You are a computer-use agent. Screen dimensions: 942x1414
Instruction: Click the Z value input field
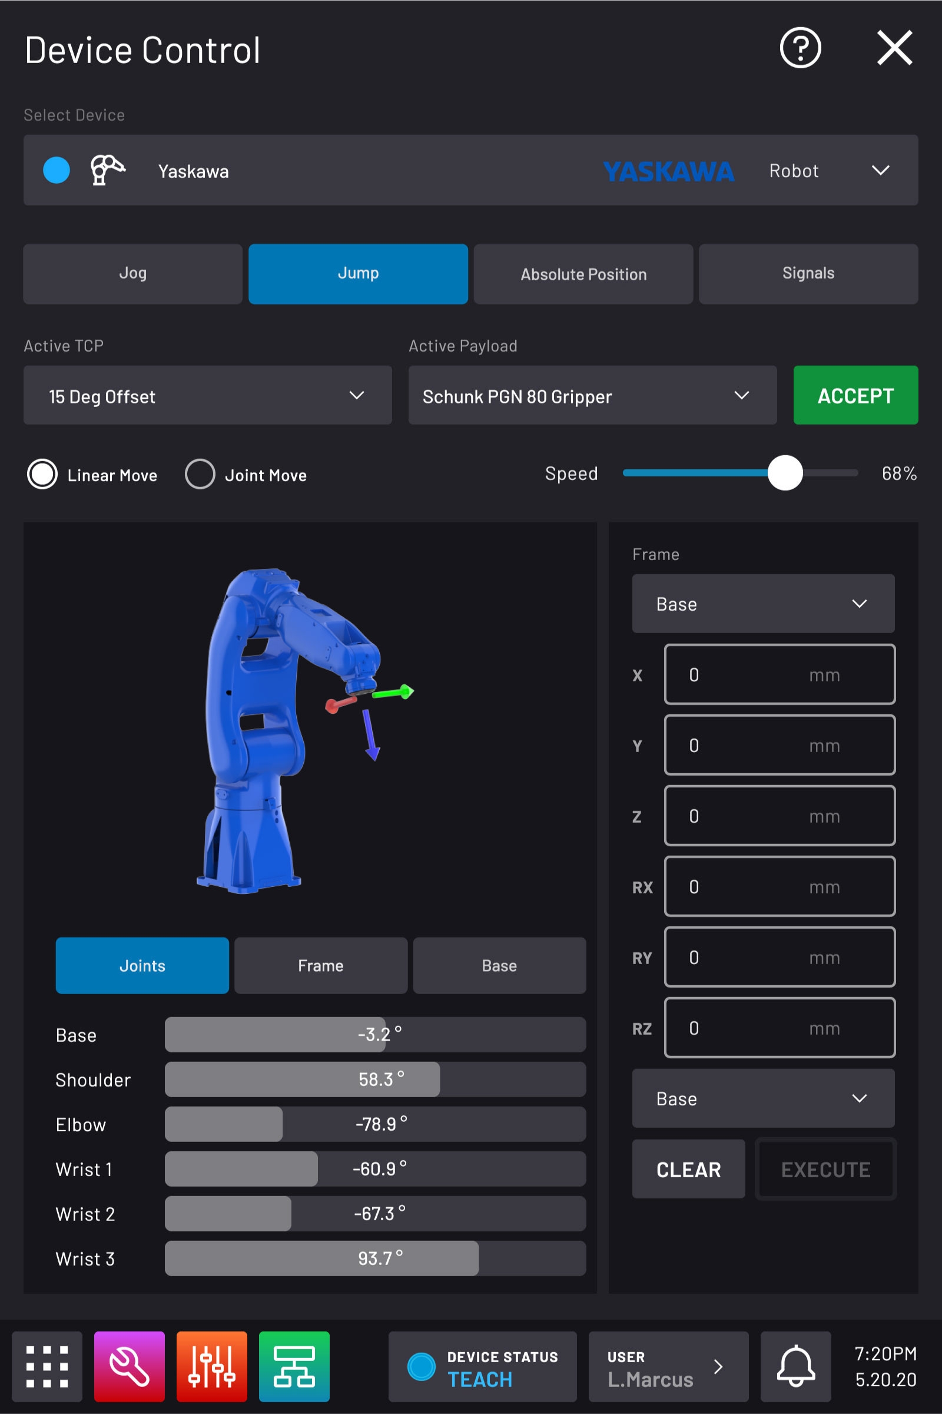(779, 816)
